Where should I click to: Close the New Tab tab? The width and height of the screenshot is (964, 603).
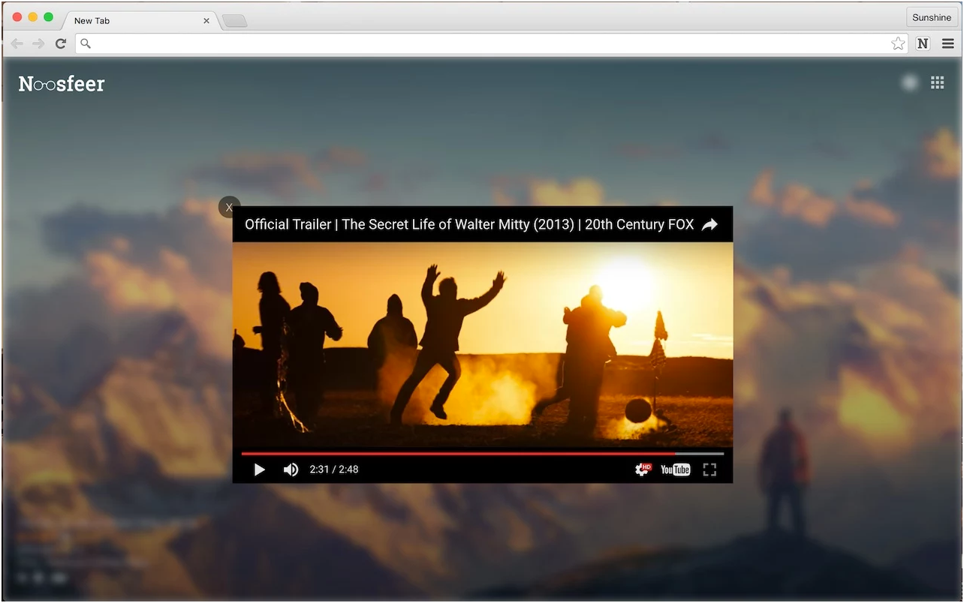206,21
